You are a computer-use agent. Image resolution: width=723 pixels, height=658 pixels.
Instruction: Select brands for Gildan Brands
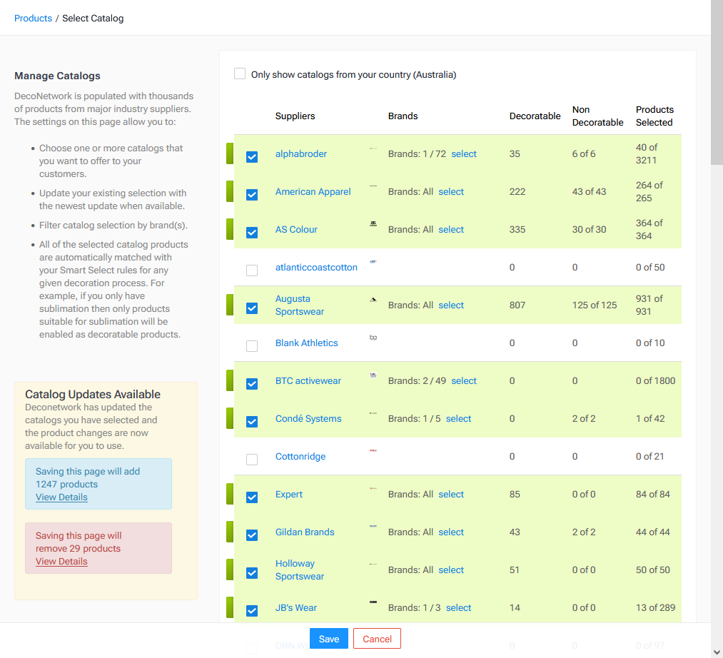pos(451,532)
